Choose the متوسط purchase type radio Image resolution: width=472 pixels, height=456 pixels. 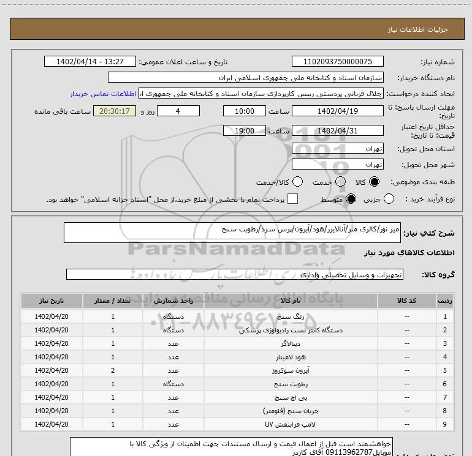point(351,199)
